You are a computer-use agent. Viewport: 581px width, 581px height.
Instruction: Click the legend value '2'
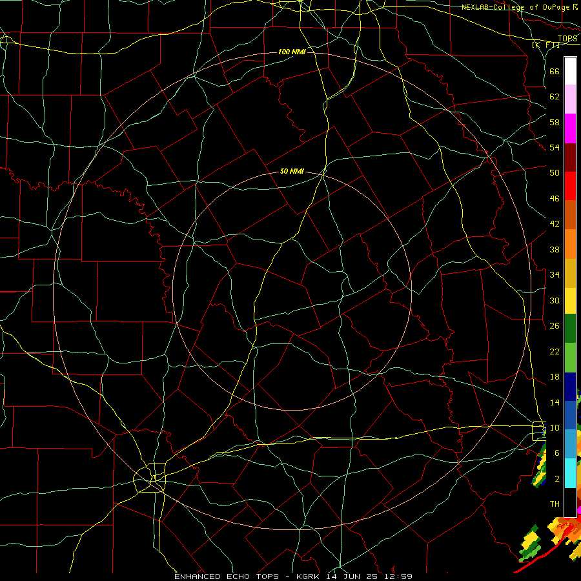[x=556, y=479]
